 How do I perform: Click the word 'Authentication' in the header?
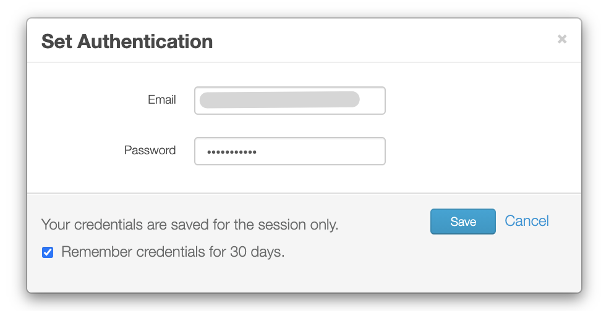coord(145,41)
